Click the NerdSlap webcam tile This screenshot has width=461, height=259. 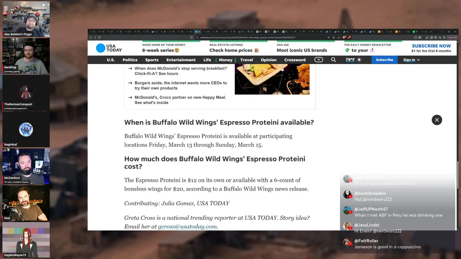click(26, 56)
